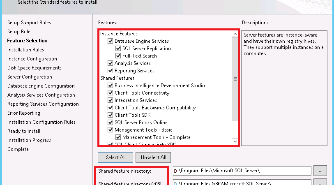
Task: Go to Instance Configuration step
Action: (32, 59)
